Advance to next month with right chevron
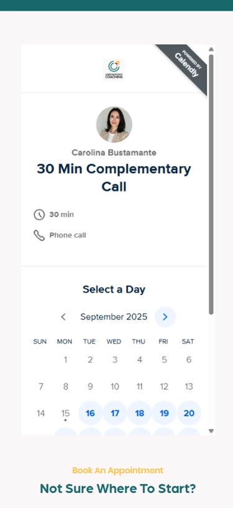Screen dimensions: 233x508 click(x=165, y=317)
